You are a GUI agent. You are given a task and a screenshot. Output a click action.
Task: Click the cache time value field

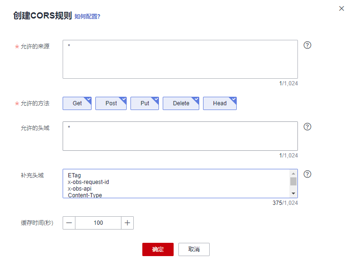point(98,223)
